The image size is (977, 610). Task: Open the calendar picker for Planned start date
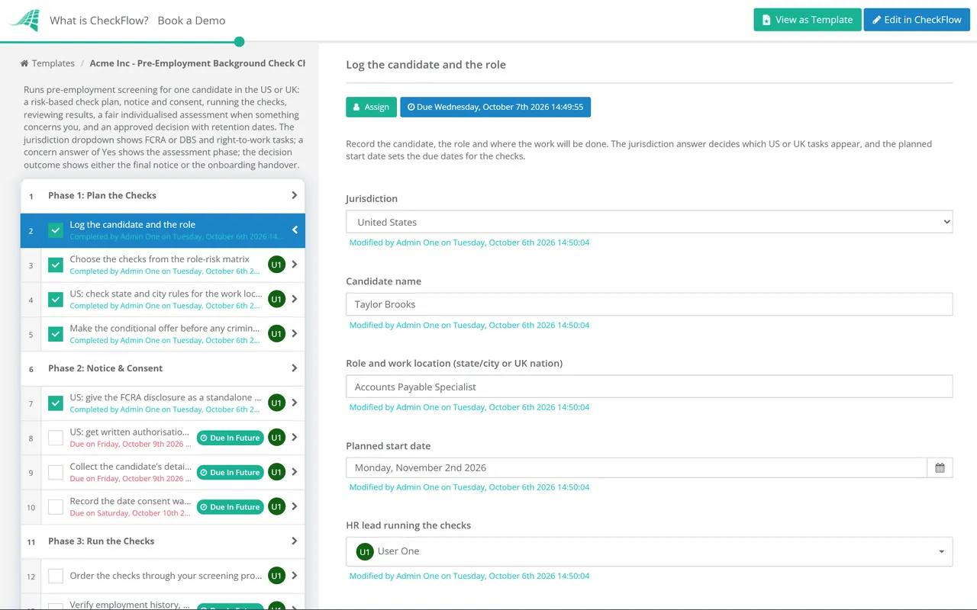pos(940,467)
